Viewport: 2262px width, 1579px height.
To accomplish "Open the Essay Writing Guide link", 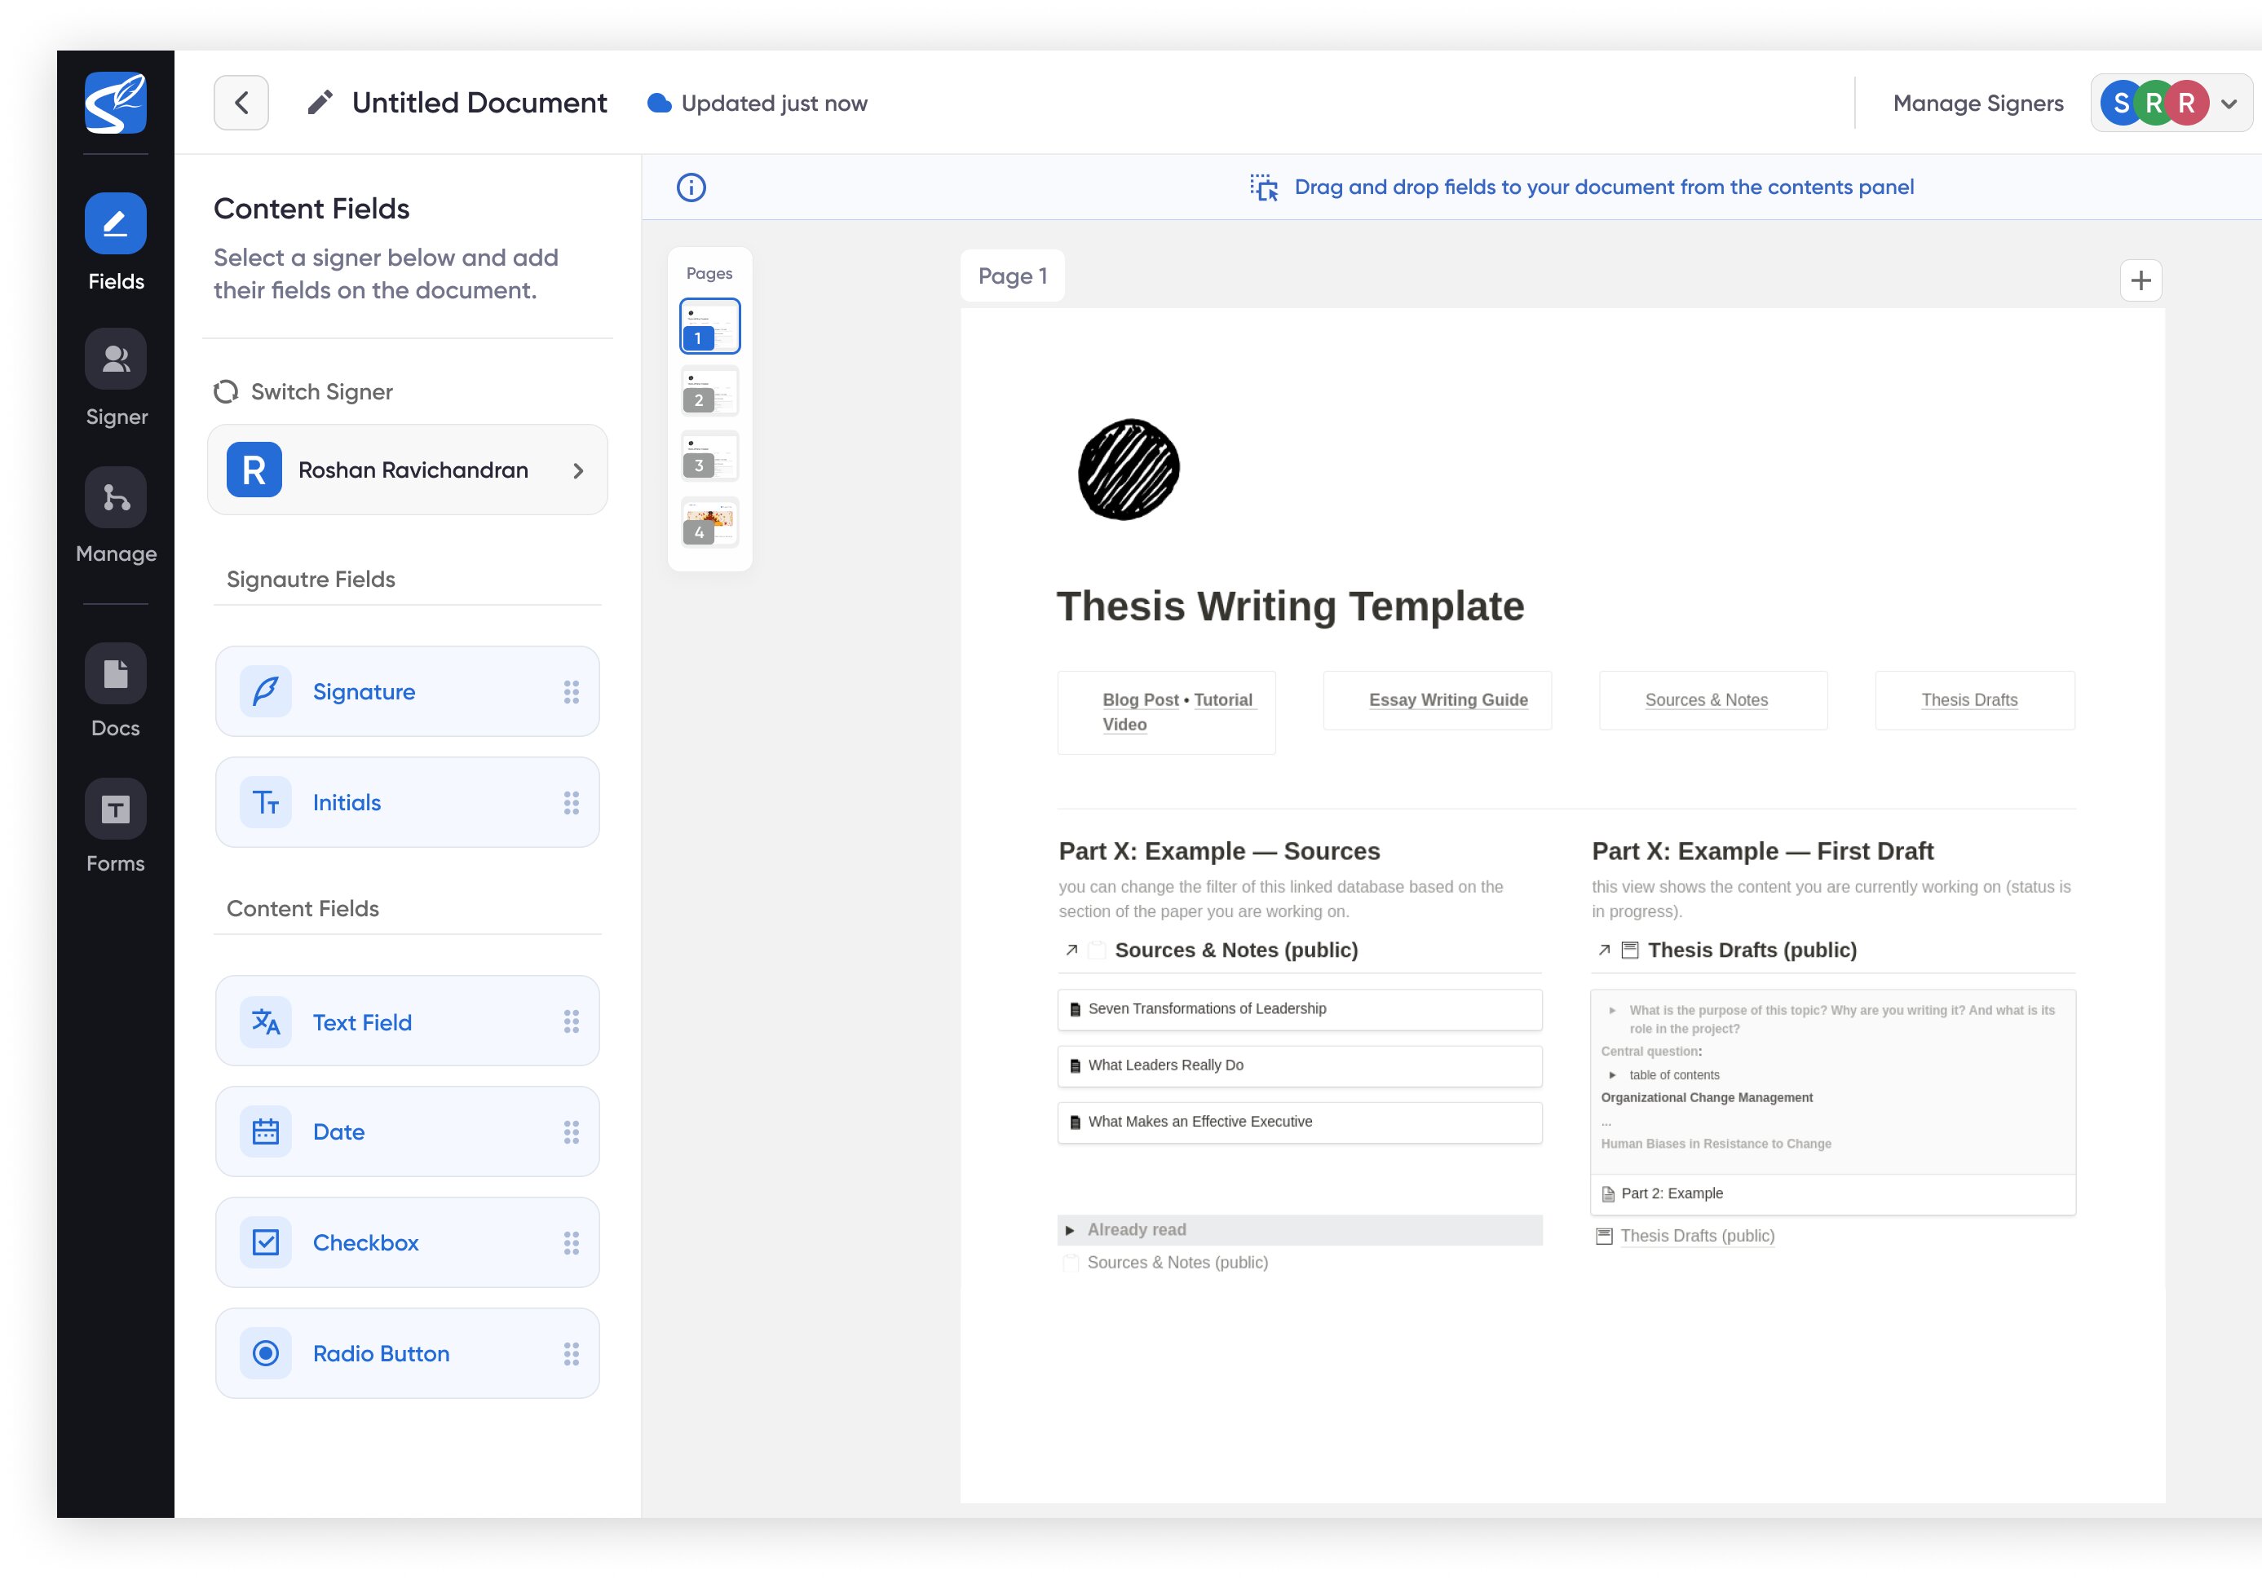I will tap(1447, 699).
